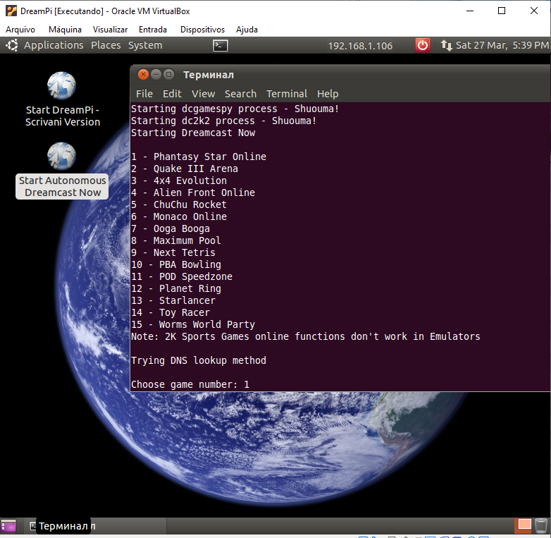Click the 'Starting dc2k2 process' line
551x538 pixels.
pyautogui.click(x=224, y=121)
